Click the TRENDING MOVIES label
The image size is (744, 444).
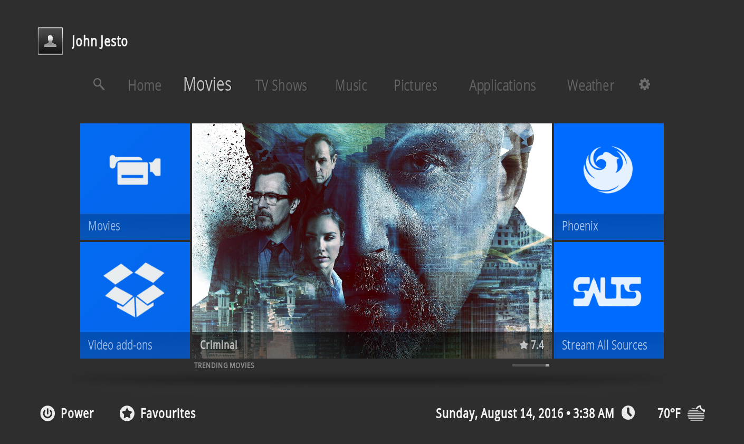(x=224, y=365)
